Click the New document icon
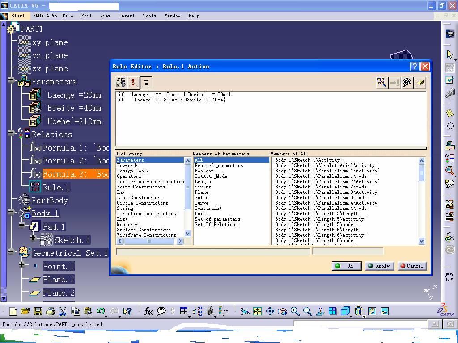458x343 pixels. (x=13, y=311)
